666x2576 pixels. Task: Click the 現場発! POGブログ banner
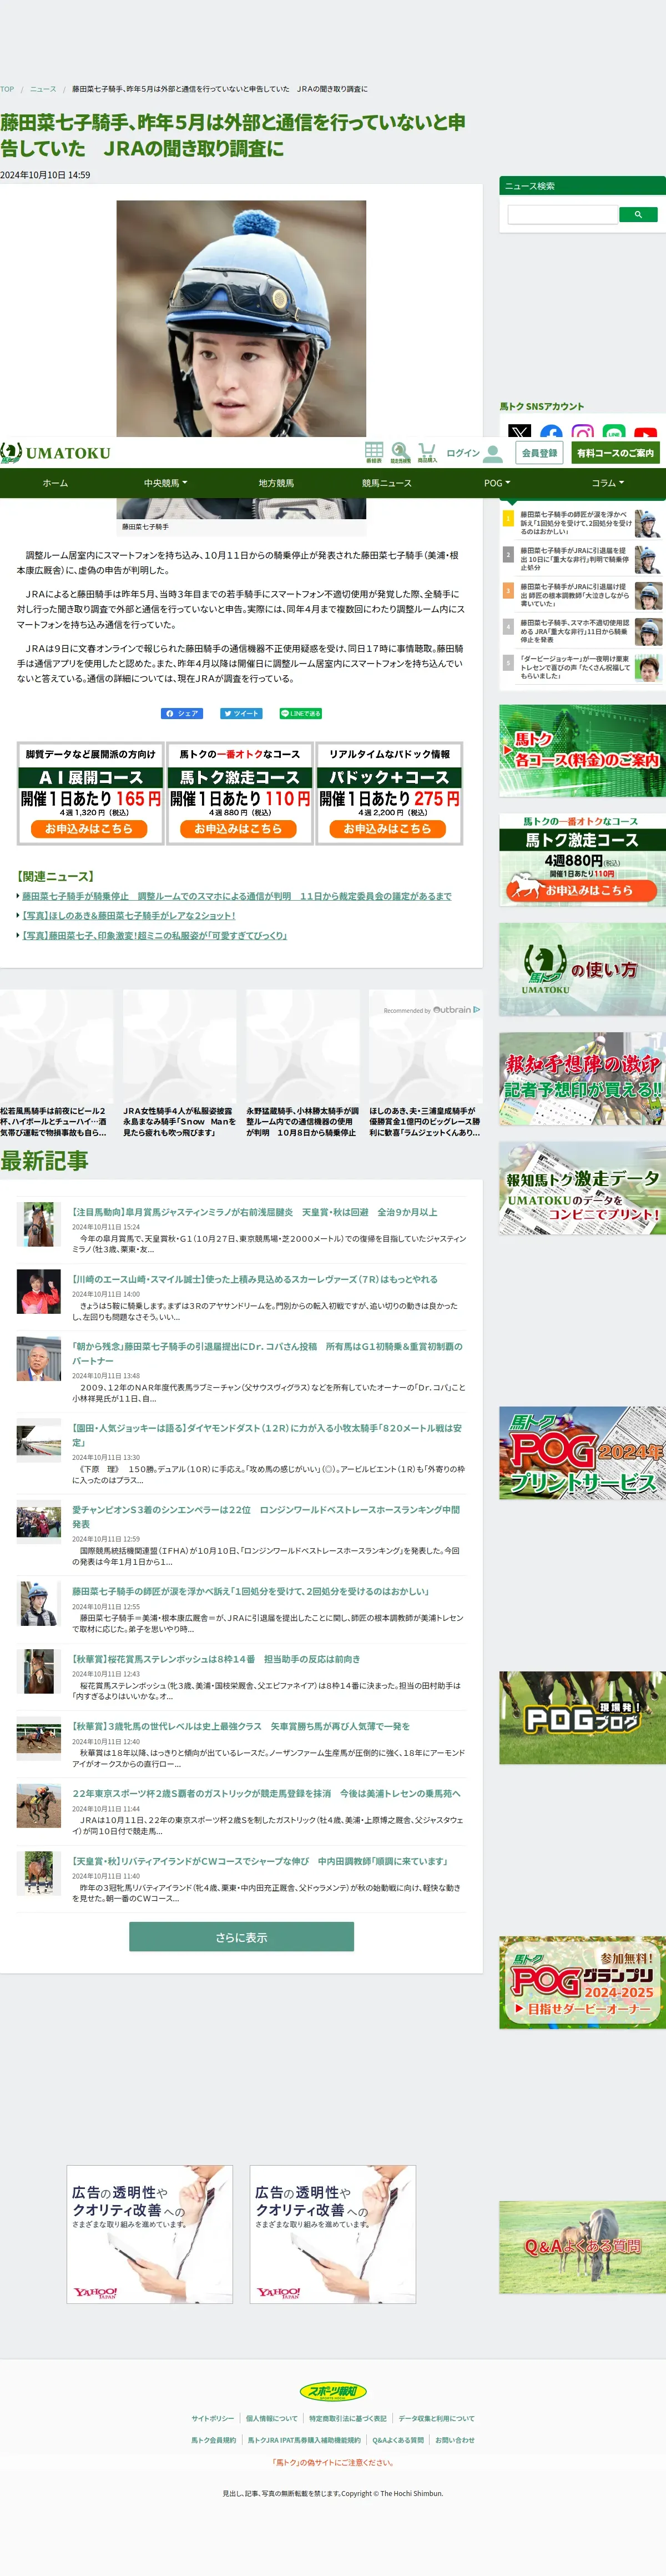tap(582, 1717)
